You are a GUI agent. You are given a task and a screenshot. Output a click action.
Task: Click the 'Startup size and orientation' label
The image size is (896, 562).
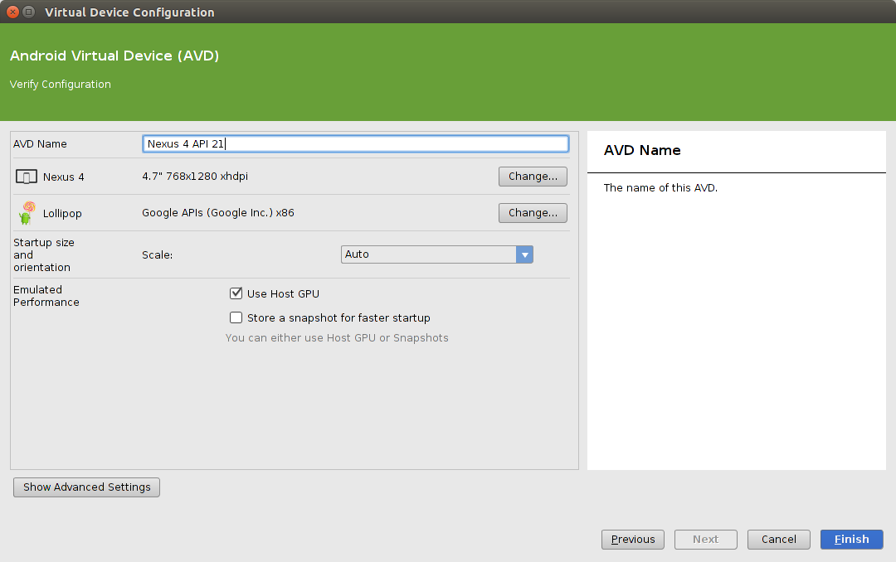44,254
